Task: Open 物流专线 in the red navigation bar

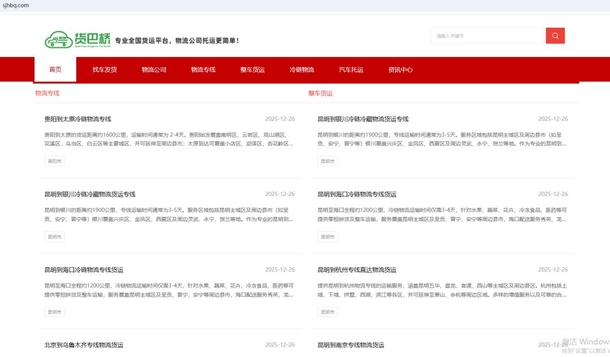Action: (203, 69)
